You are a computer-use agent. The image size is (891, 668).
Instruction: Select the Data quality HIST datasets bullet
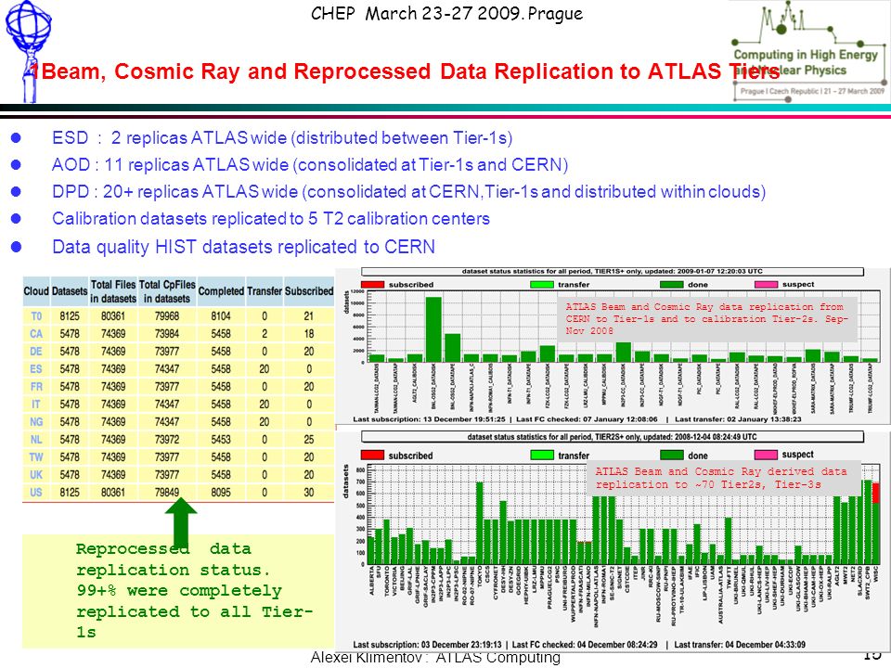[x=243, y=247]
